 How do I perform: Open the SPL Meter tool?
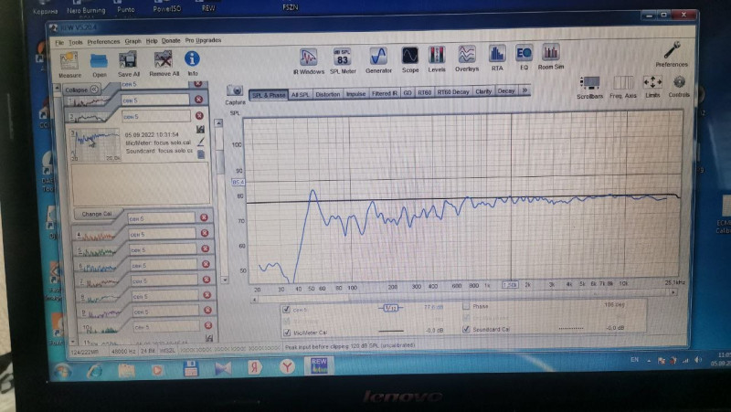pos(343,57)
